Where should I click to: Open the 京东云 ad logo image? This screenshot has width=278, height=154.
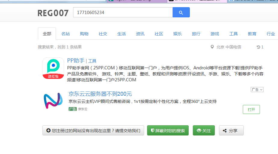pos(53,100)
